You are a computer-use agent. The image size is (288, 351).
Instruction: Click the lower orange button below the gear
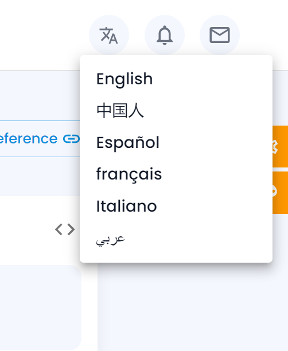coord(280,193)
